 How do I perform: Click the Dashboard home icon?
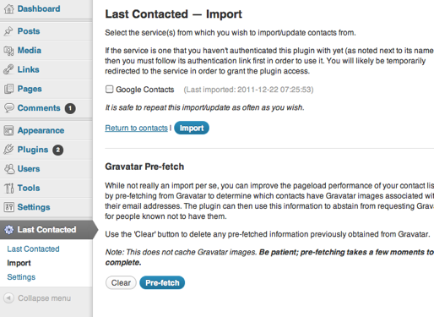(8, 8)
